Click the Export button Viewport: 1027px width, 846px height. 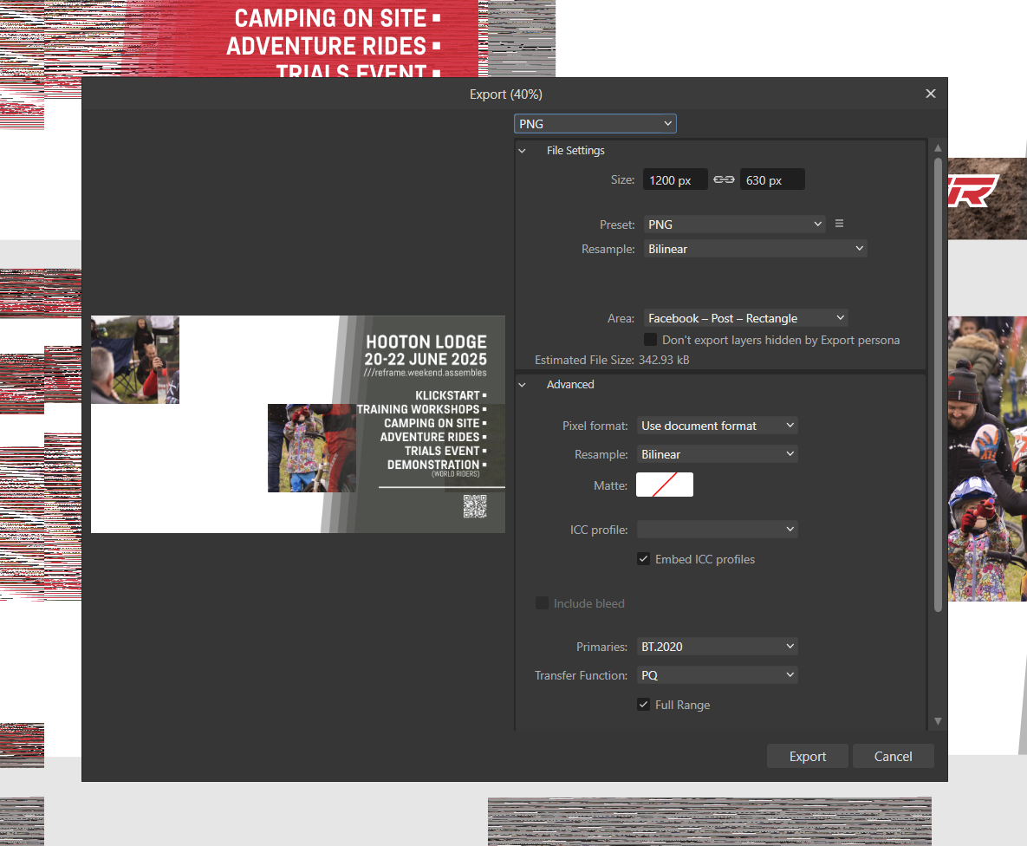[x=808, y=756]
